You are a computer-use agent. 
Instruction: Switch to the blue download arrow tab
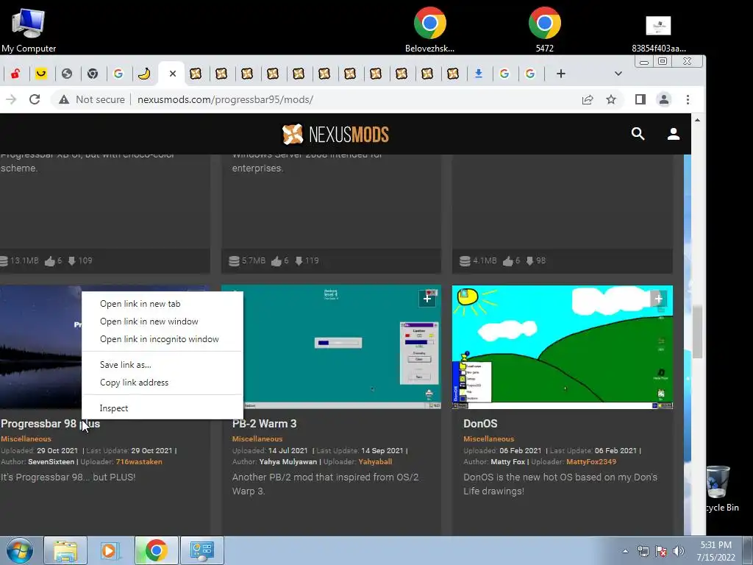coord(478,74)
